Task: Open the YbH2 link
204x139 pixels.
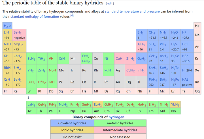Action: 175,105
